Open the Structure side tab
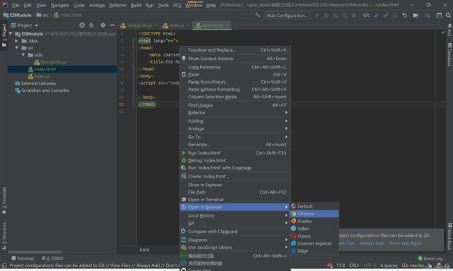 pos(4,236)
